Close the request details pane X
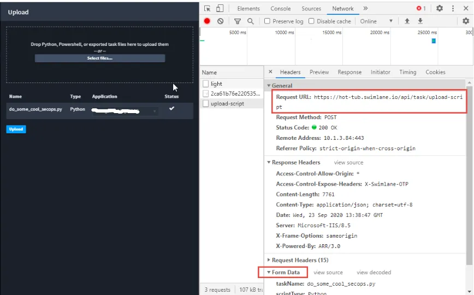Screen dimensions: 474x295 [270, 72]
